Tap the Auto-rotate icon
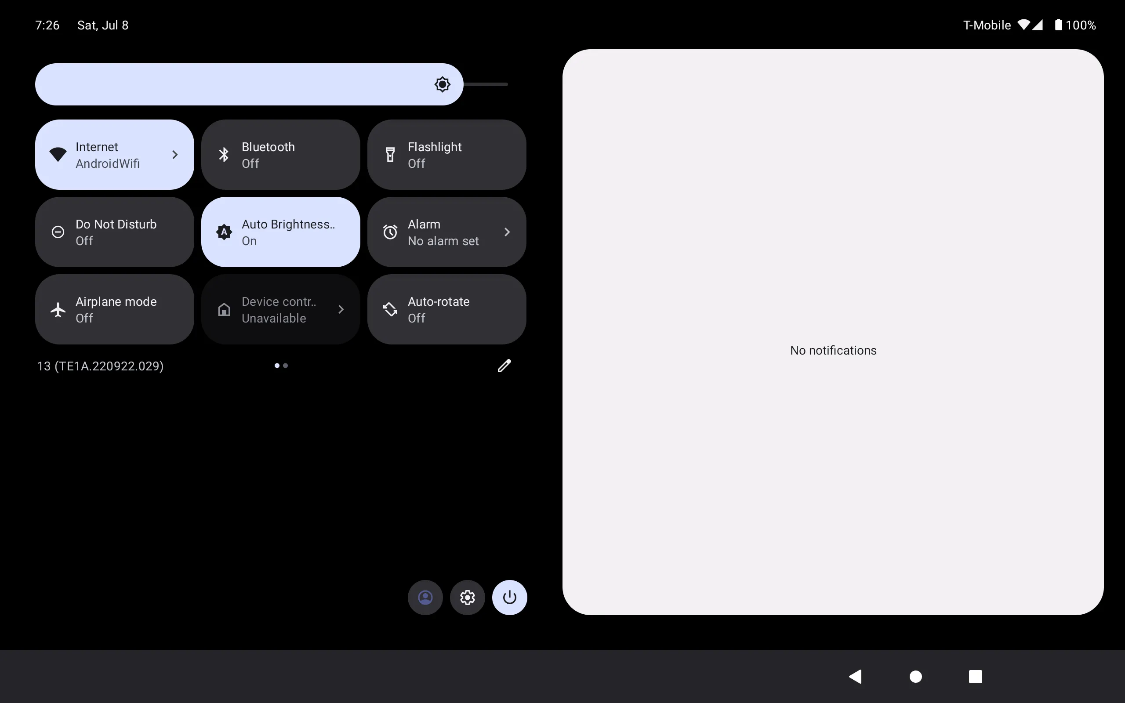Viewport: 1125px width, 703px height. pyautogui.click(x=390, y=308)
